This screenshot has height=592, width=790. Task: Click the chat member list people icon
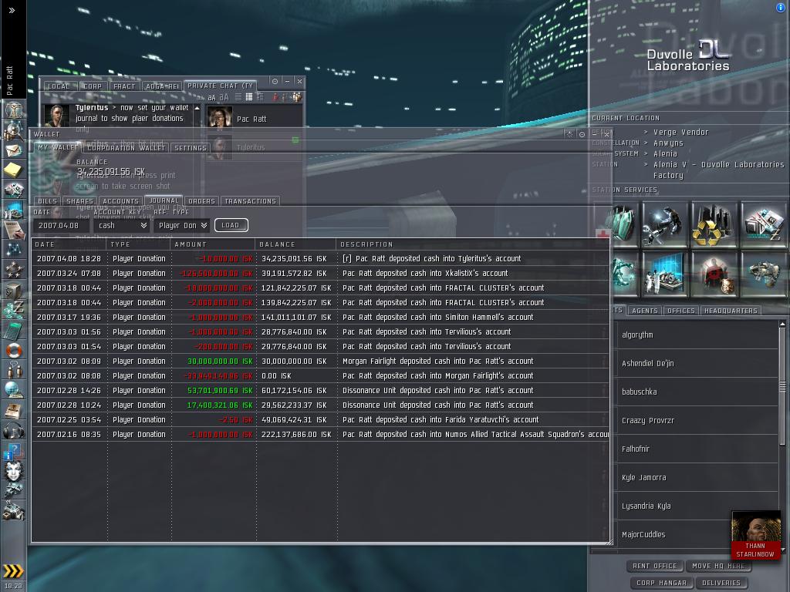click(x=297, y=96)
